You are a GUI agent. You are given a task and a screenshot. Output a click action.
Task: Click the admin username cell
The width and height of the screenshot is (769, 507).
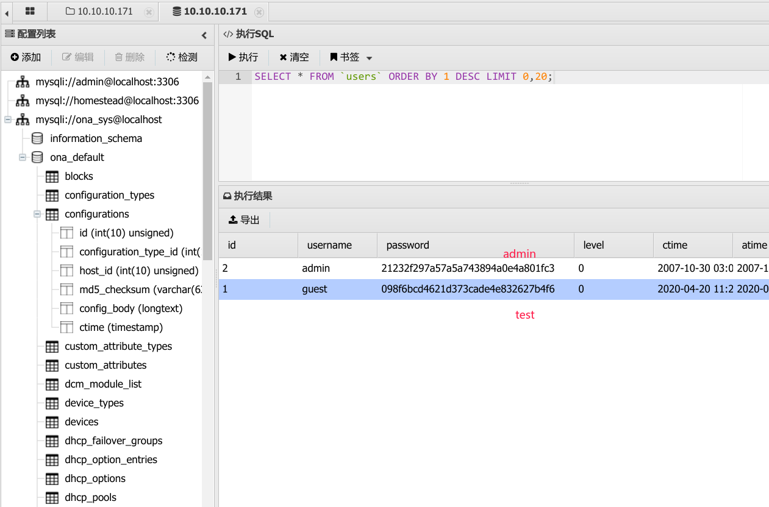[x=337, y=268]
